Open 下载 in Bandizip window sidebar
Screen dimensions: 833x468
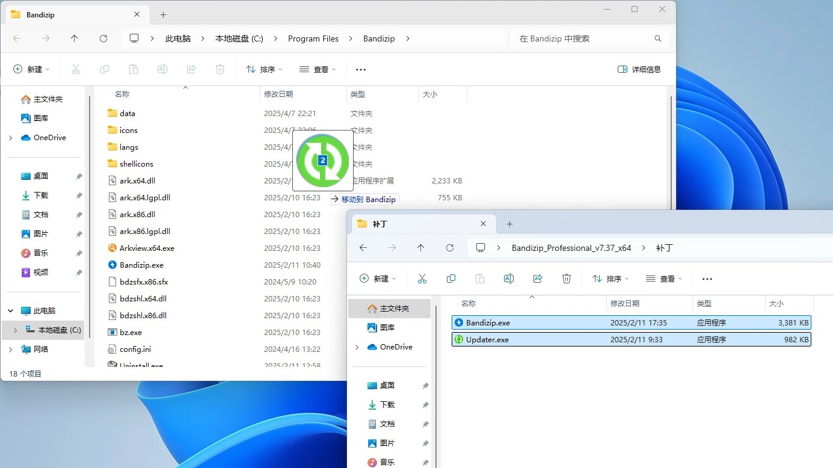(41, 196)
